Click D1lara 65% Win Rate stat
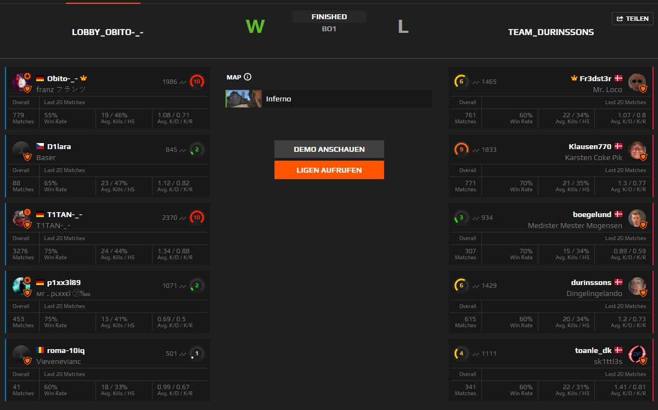The image size is (658, 410). click(x=55, y=186)
